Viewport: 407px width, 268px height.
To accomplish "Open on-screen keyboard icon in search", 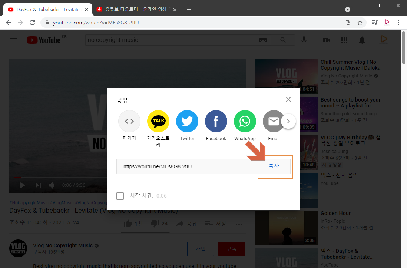I will pyautogui.click(x=263, y=40).
